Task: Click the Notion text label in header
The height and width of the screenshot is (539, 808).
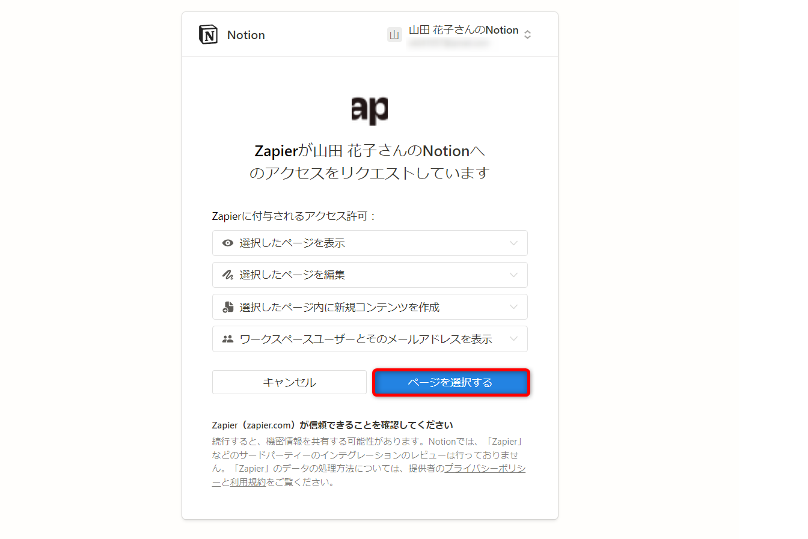Action: coord(246,35)
